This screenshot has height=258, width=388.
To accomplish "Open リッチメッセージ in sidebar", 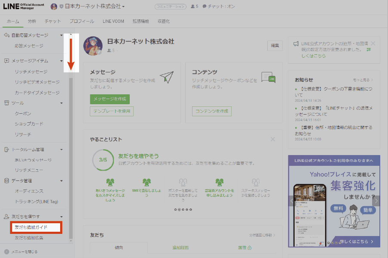I will point(31,71).
